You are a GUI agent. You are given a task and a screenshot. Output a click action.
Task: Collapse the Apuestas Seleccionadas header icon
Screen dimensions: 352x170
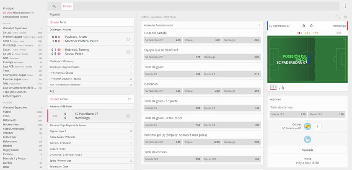pos(259,26)
